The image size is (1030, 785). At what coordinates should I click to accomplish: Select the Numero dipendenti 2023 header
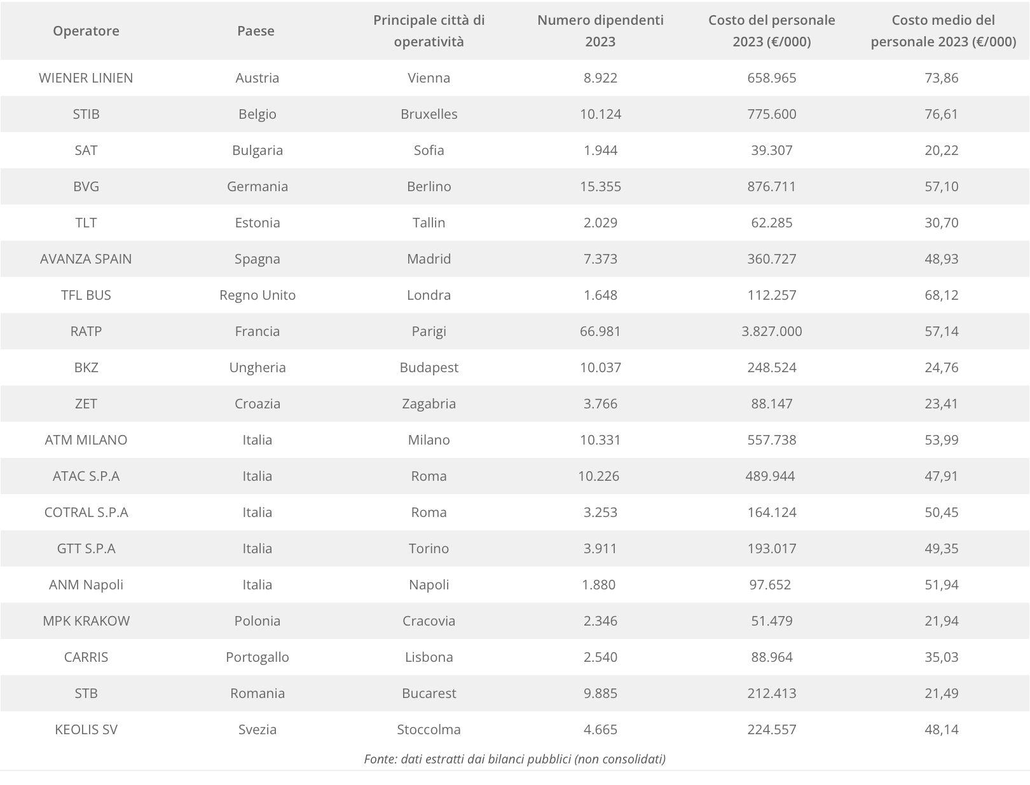pyautogui.click(x=600, y=30)
